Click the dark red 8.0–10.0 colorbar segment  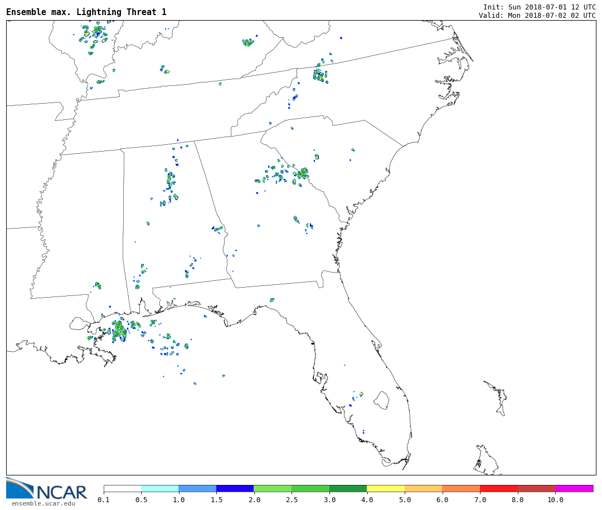point(536,488)
